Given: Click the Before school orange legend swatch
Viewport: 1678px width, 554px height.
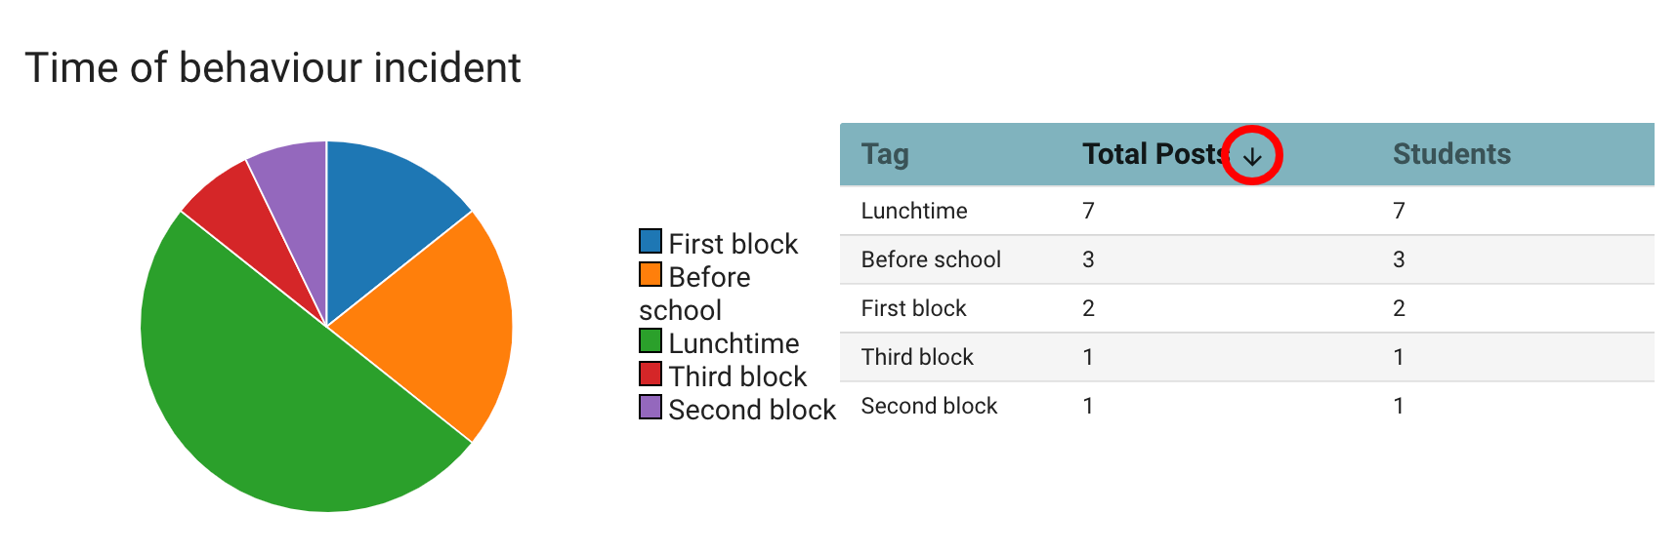Looking at the screenshot, I should click(650, 274).
